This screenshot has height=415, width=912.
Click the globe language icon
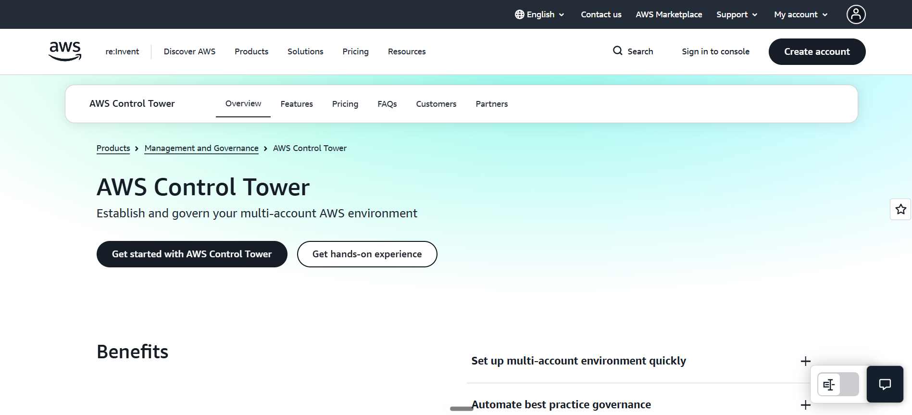click(520, 14)
